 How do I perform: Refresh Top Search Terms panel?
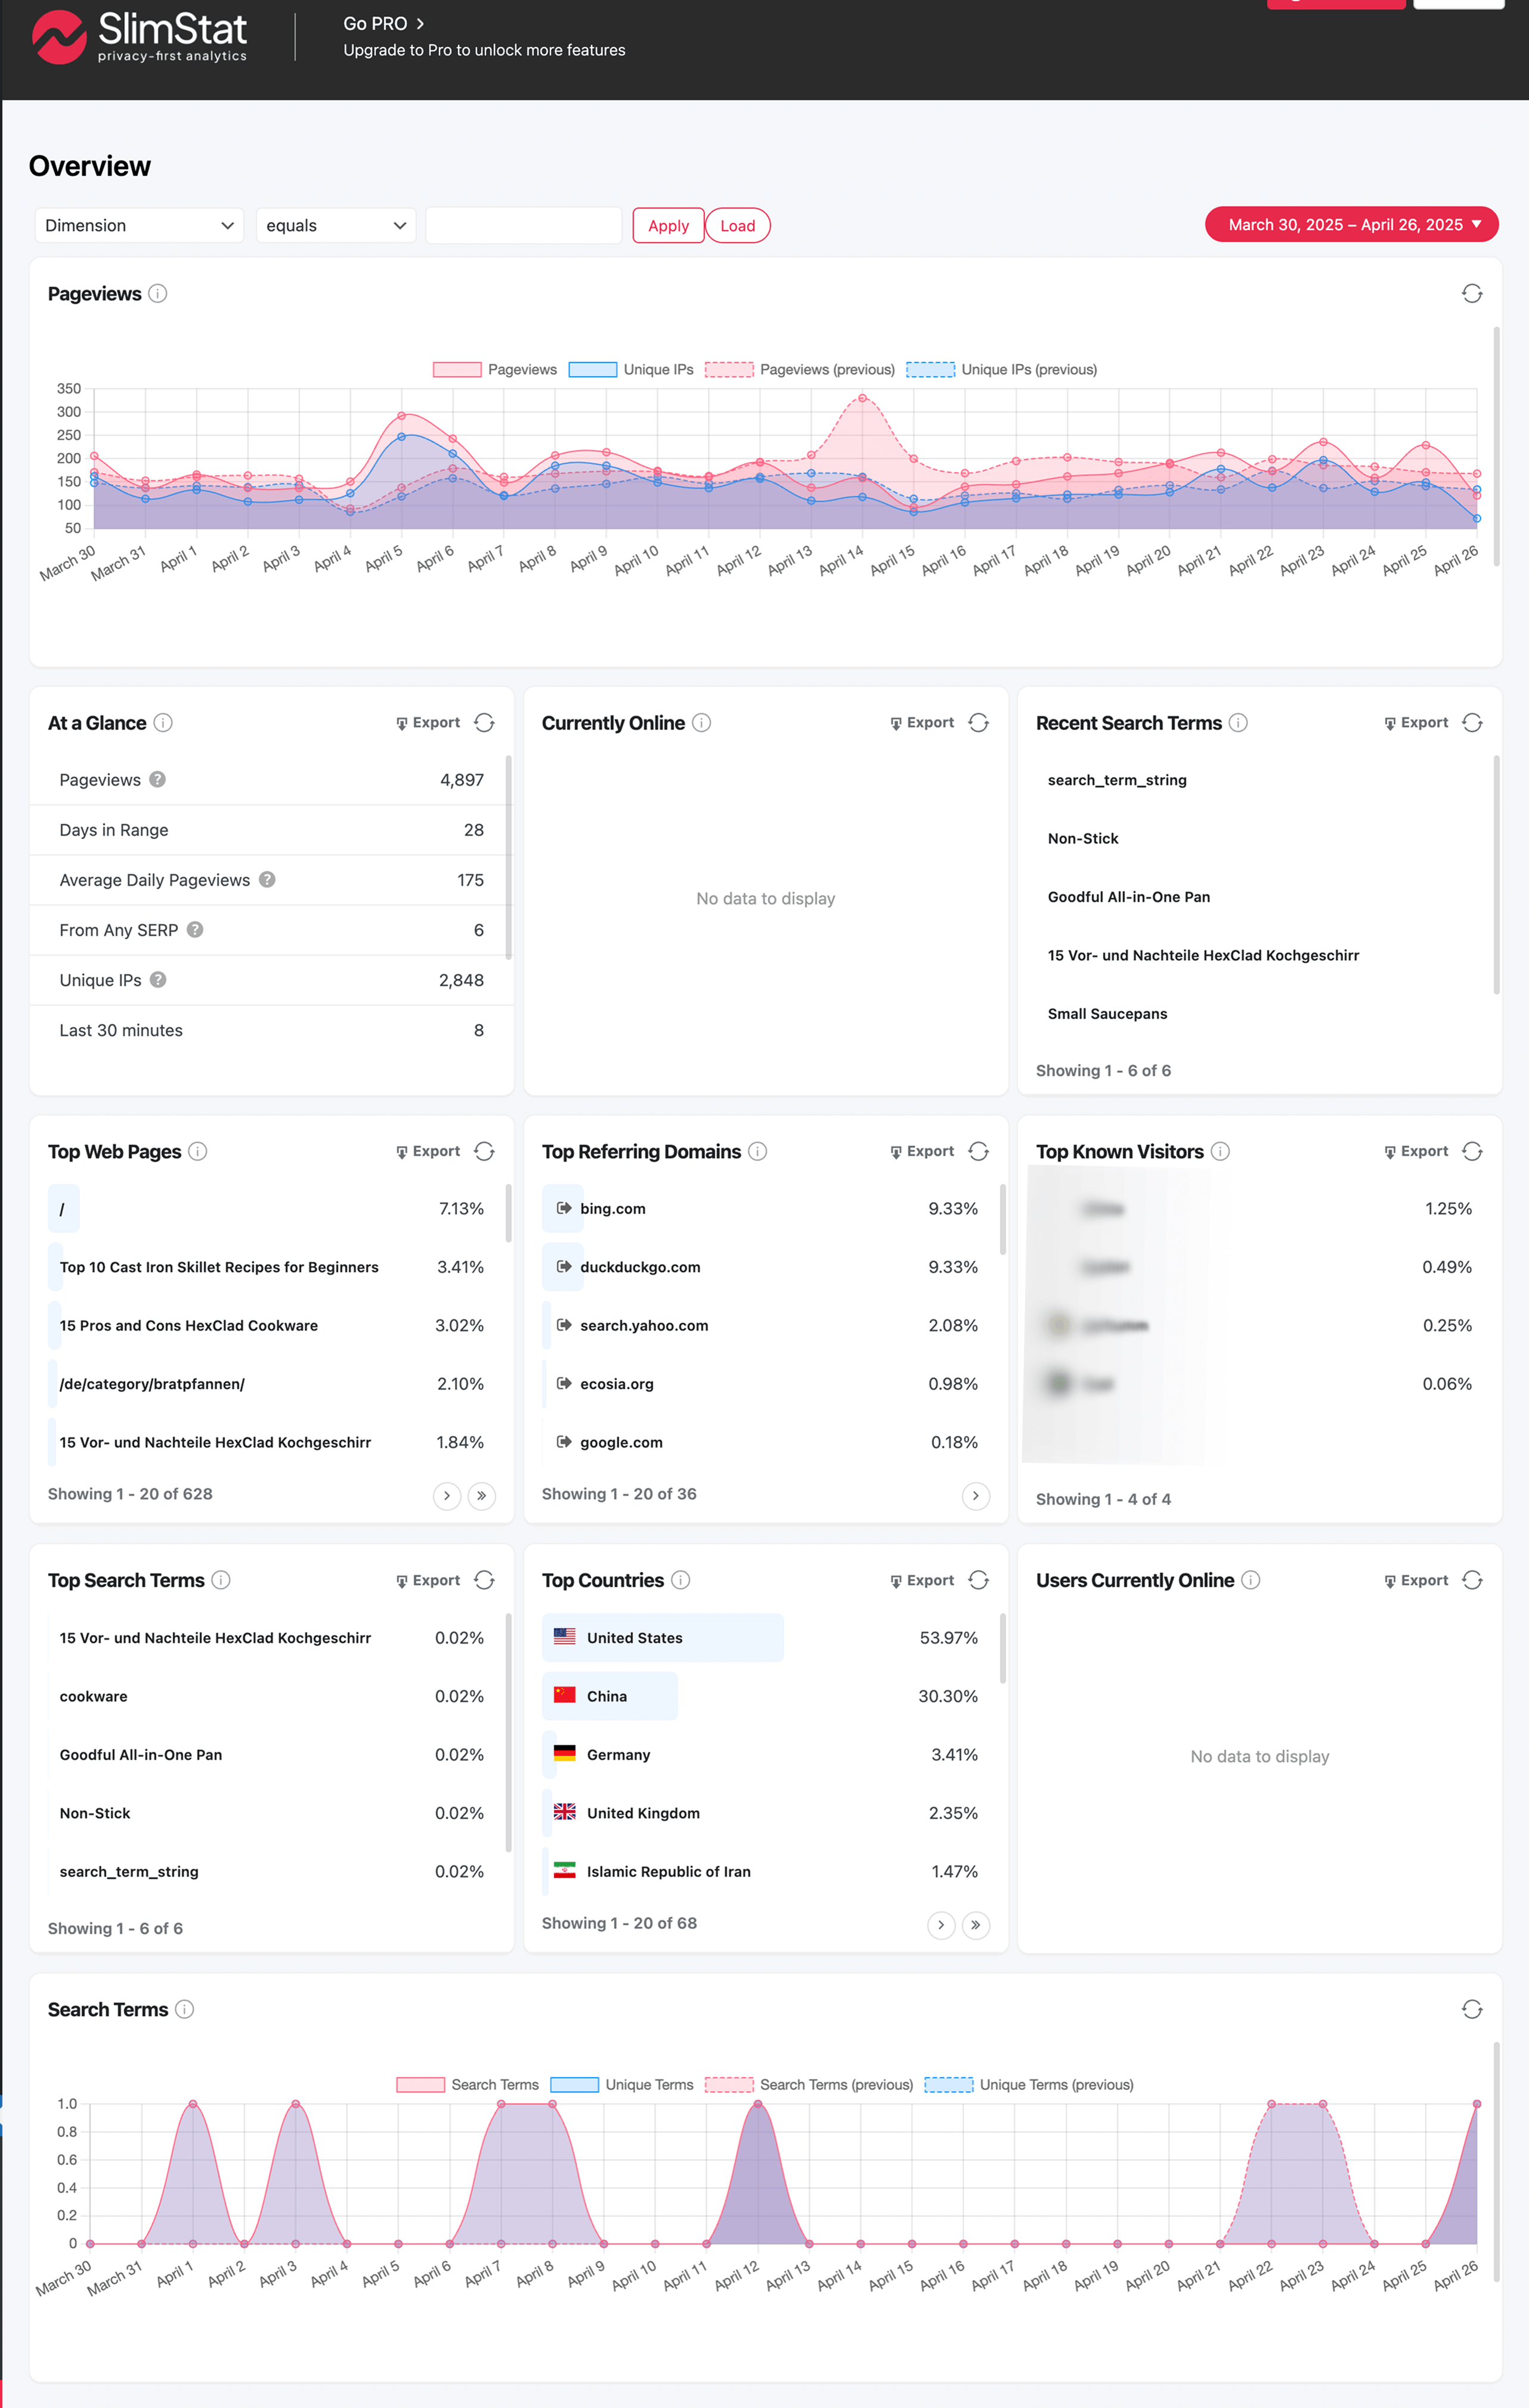coord(484,1580)
